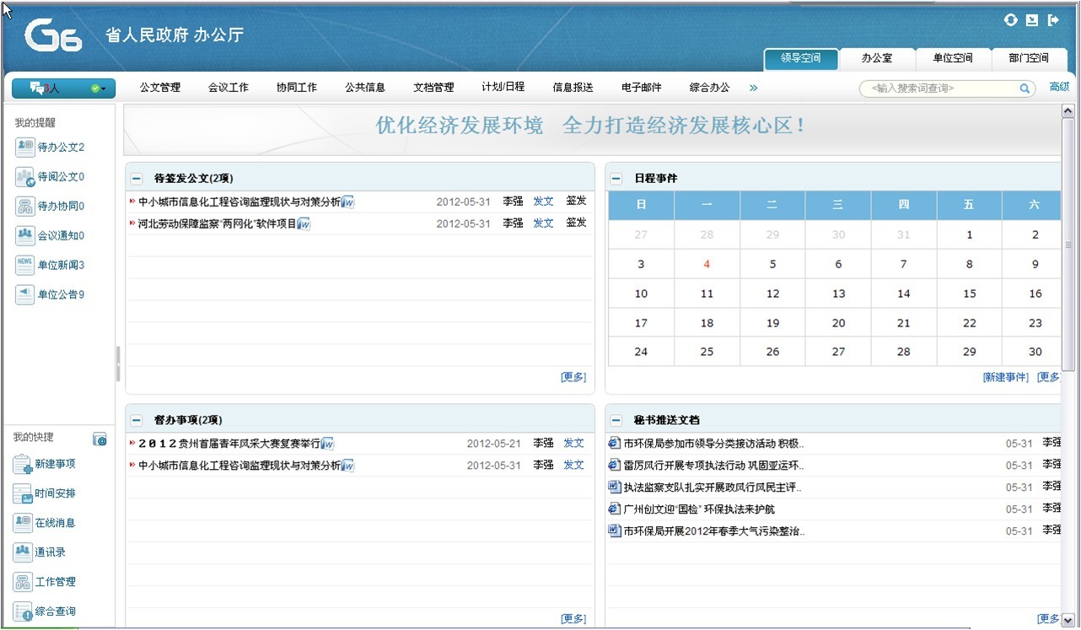Image resolution: width=1081 pixels, height=630 pixels.
Task: Click the search keyword input field
Action: click(x=940, y=89)
